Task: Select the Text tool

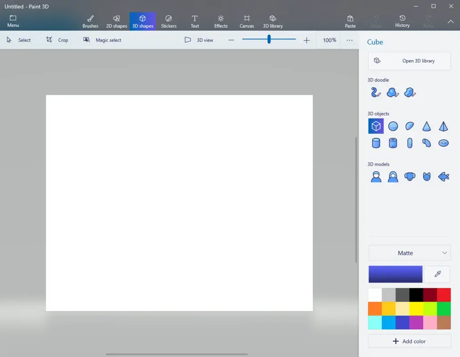Action: tap(195, 21)
